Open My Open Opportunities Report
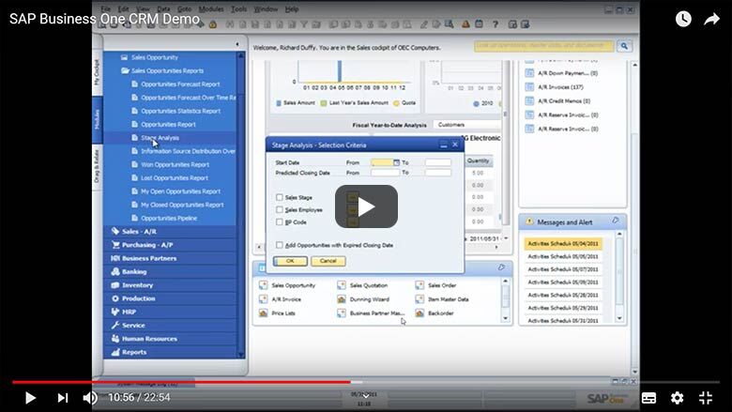 [x=181, y=191]
